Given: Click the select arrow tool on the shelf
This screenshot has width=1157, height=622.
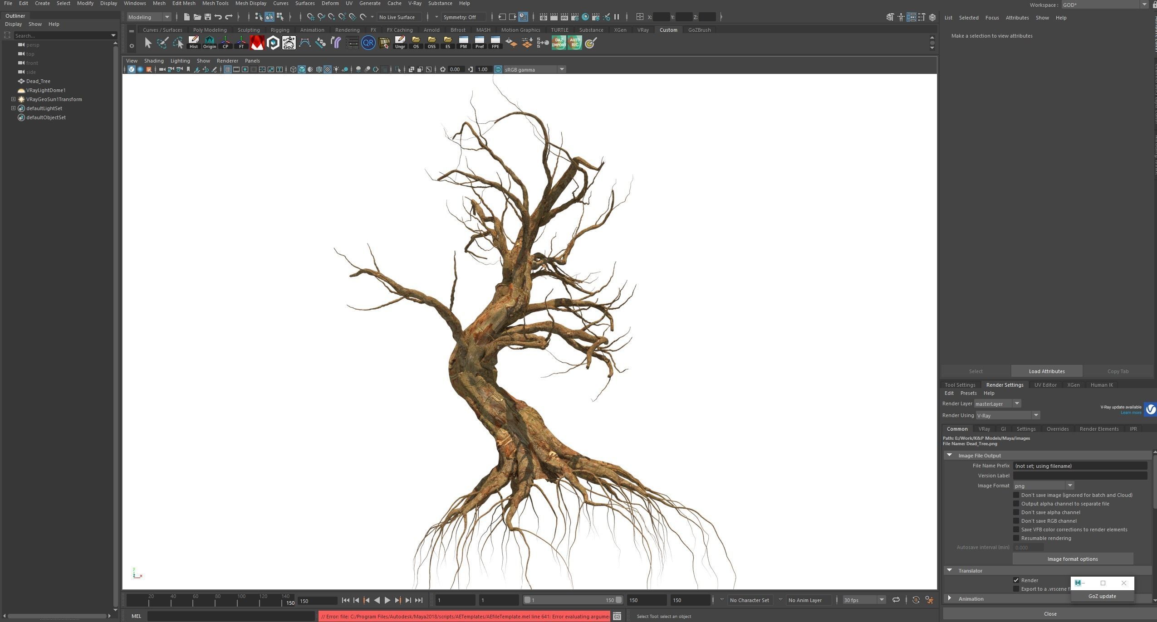Looking at the screenshot, I should [x=147, y=43].
